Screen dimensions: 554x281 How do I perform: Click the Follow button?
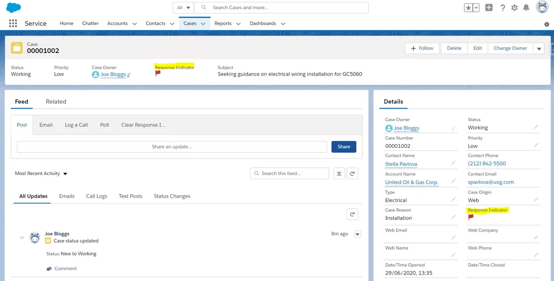422,48
